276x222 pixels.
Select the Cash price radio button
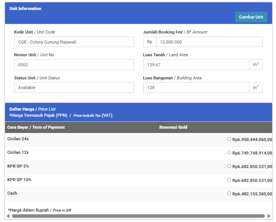pyautogui.click(x=229, y=193)
